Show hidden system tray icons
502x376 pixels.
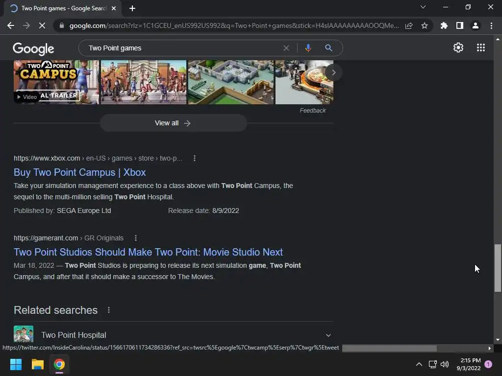[419, 364]
